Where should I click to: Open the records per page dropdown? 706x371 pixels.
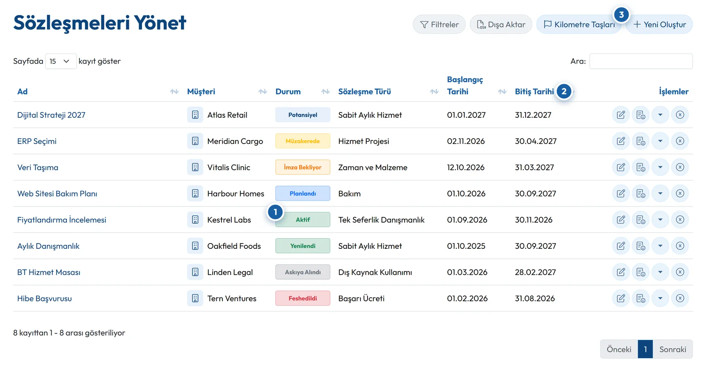(60, 61)
